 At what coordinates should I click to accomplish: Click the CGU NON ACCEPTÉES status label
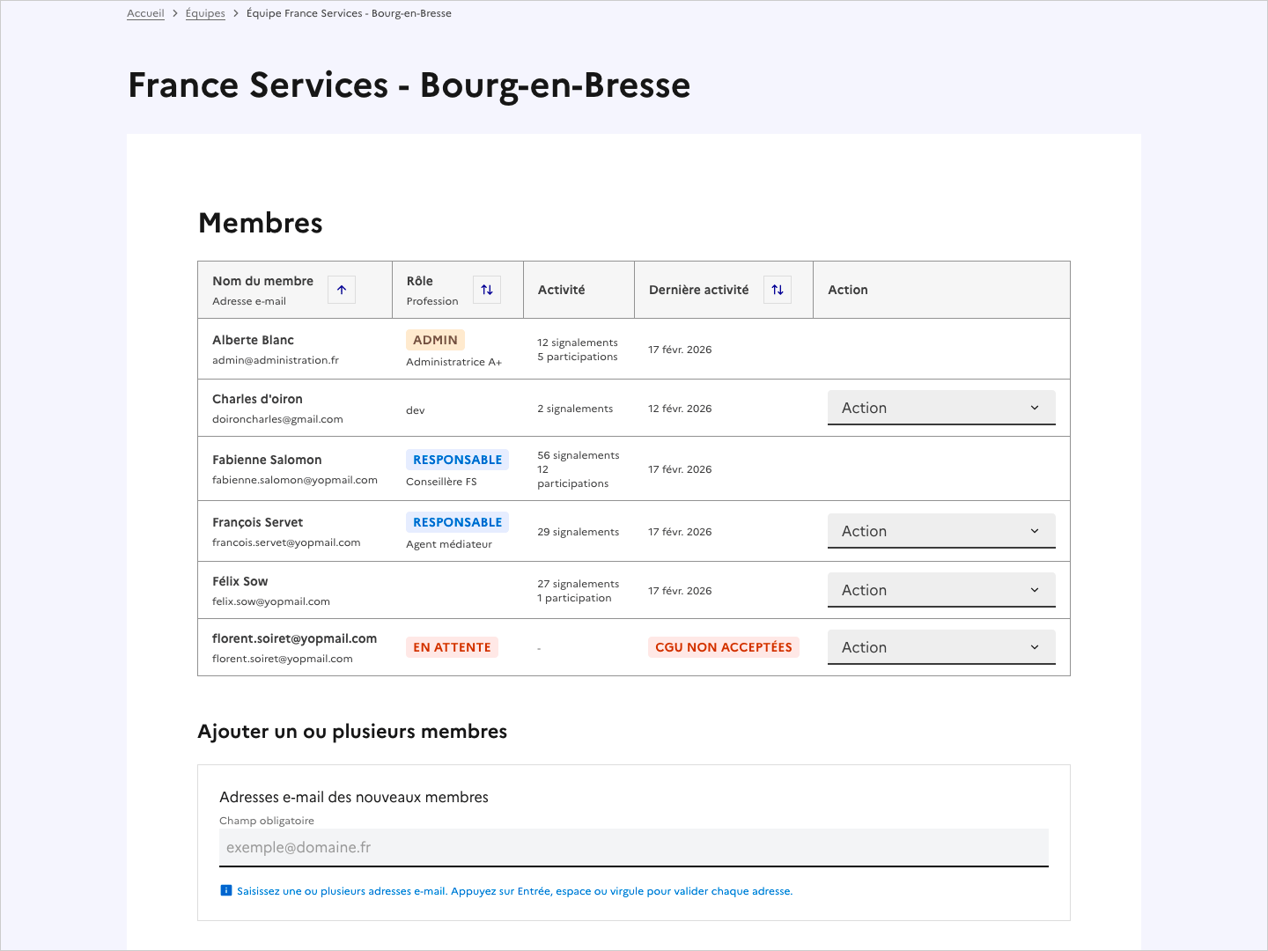click(x=723, y=646)
